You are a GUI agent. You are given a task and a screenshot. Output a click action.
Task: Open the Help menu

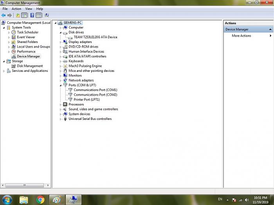(x=40, y=9)
